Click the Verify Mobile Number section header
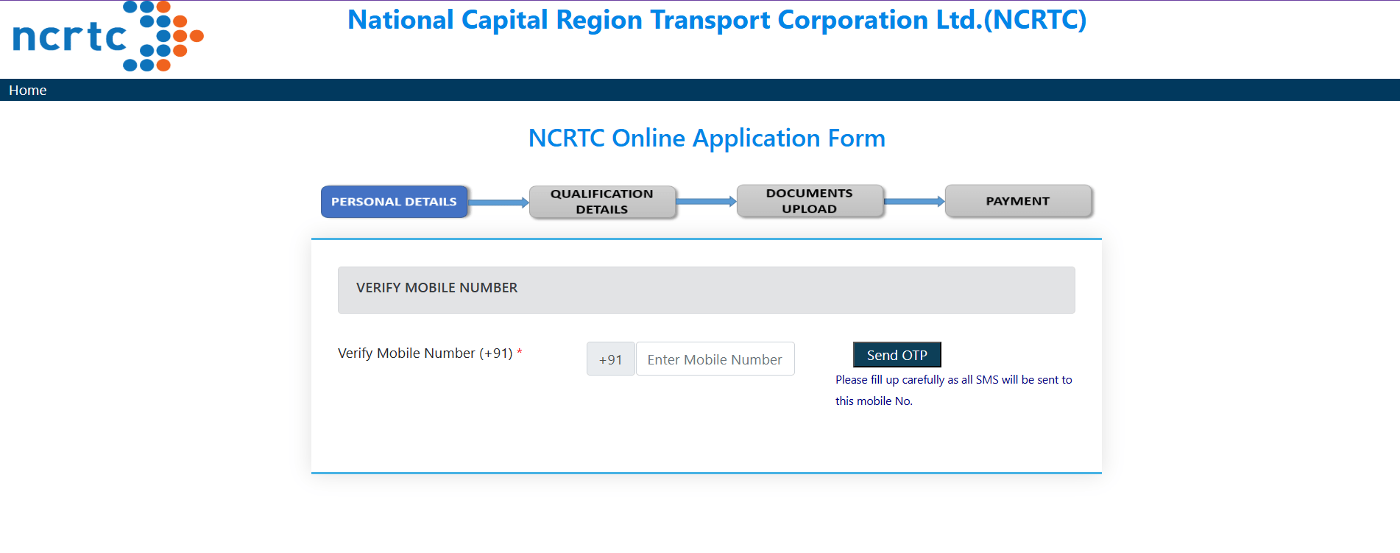Viewport: 1400px width, 553px height. point(436,288)
